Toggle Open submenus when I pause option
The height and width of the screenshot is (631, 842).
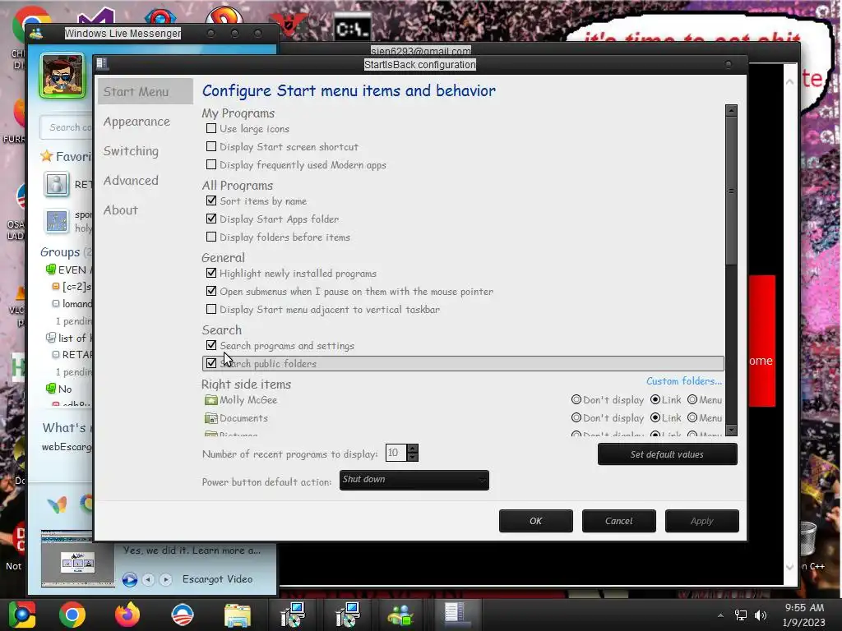tap(211, 292)
